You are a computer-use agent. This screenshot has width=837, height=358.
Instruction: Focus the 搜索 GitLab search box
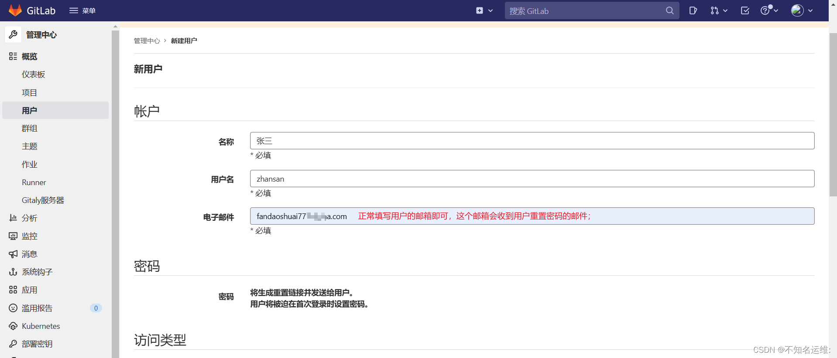(592, 10)
